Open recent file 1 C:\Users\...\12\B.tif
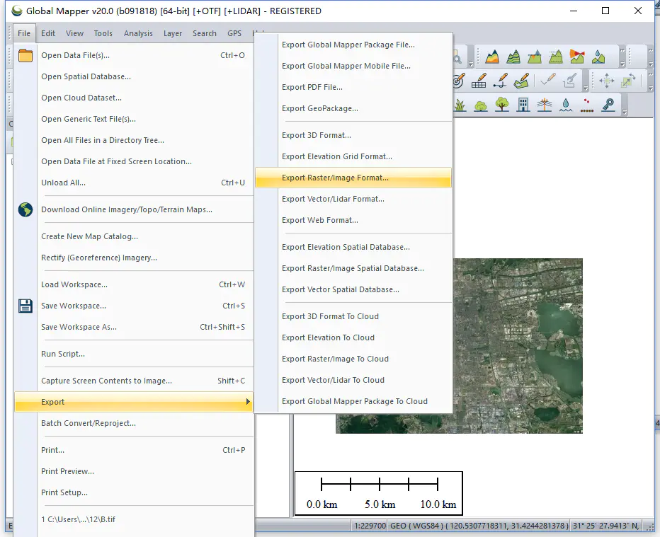660x537 pixels. (x=134, y=519)
